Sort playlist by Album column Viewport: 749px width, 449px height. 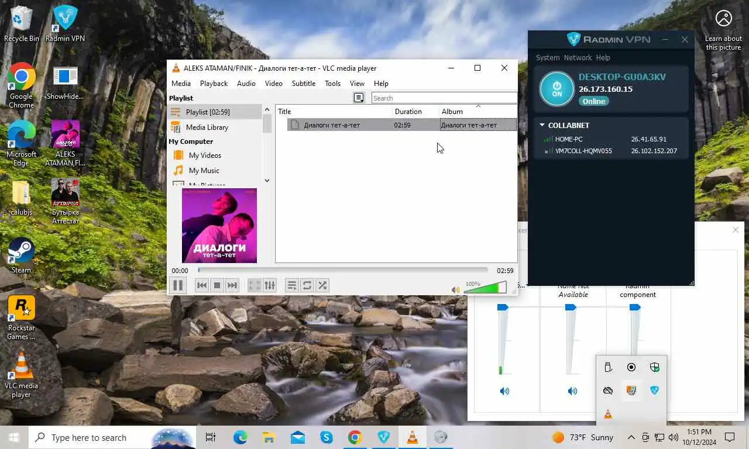click(x=478, y=111)
